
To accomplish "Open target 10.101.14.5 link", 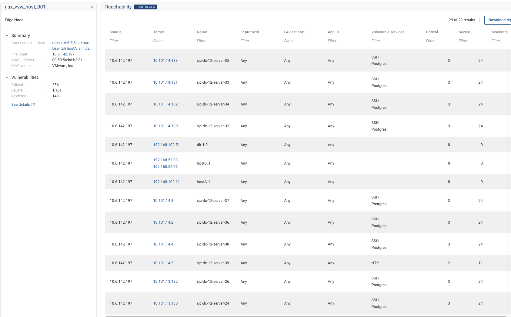I will [x=163, y=263].
